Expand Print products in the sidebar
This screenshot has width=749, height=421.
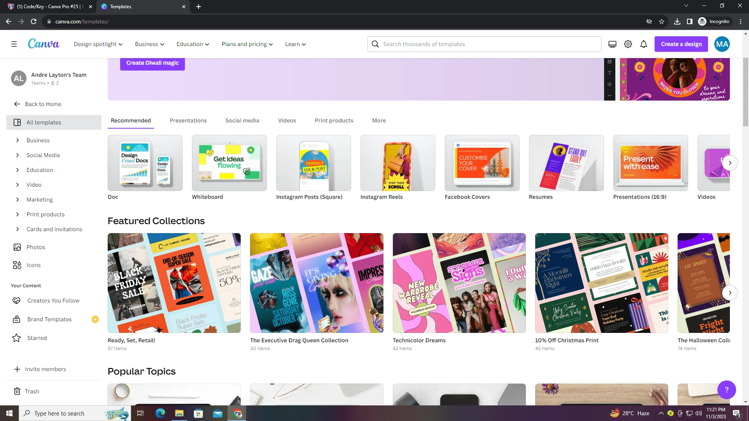pyautogui.click(x=17, y=214)
